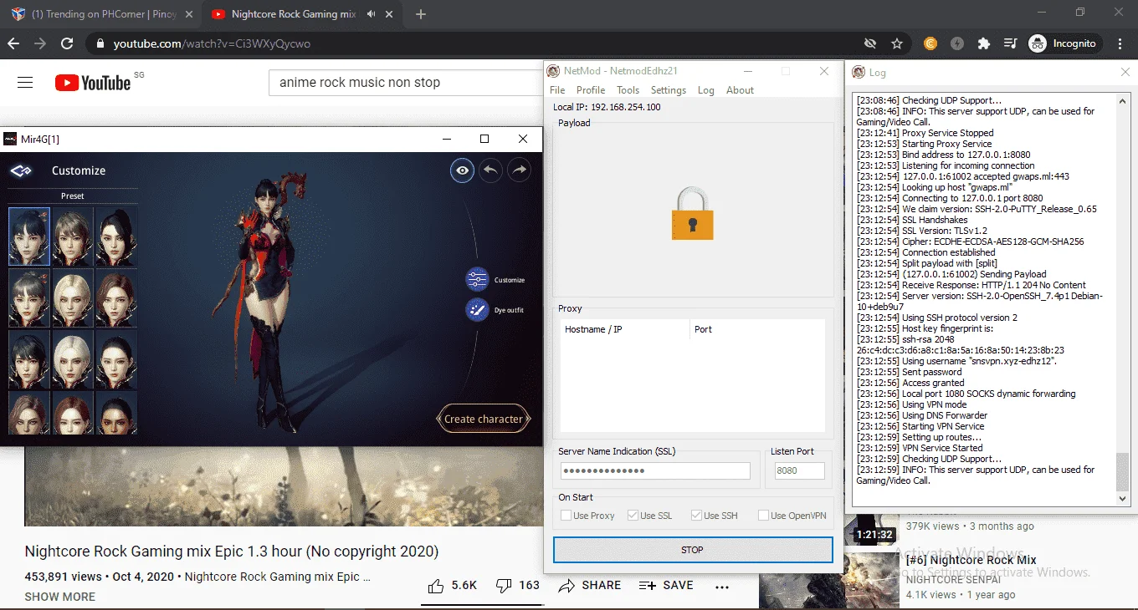This screenshot has width=1138, height=610.
Task: Click Create character in Mir4
Action: (x=484, y=419)
